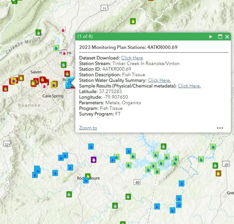The height and width of the screenshot is (224, 234).
Task: Click the highlighted selected station marker in Roanoke
Action: coord(70,82)
